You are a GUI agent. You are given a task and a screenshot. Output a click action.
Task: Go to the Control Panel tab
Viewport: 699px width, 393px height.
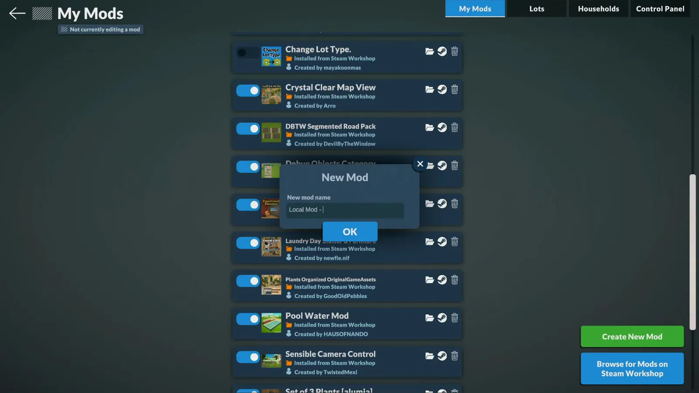pyautogui.click(x=660, y=9)
